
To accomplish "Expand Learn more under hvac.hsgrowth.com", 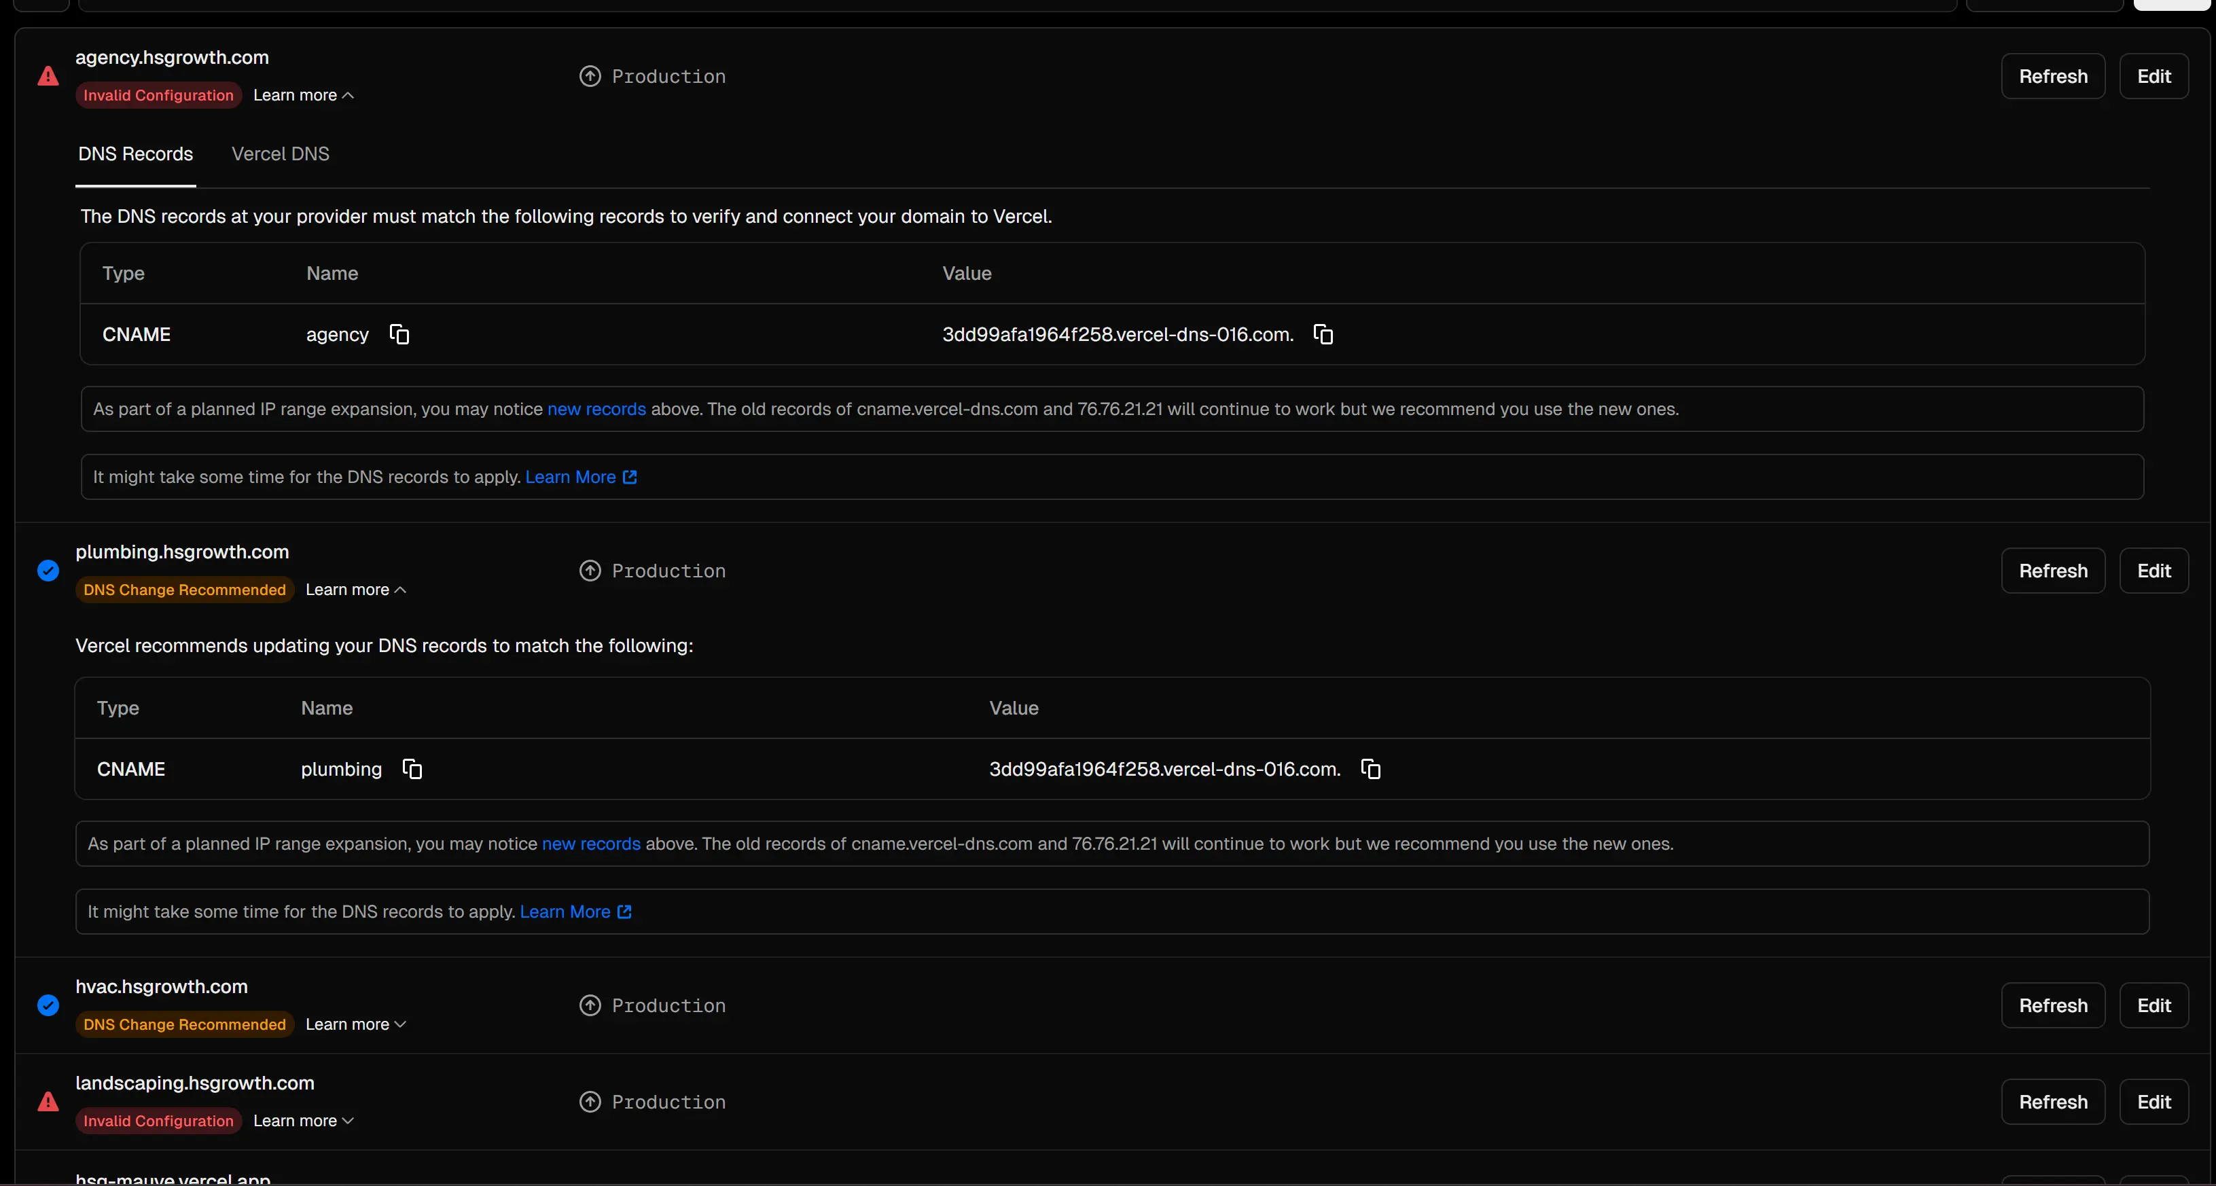I will coord(355,1024).
